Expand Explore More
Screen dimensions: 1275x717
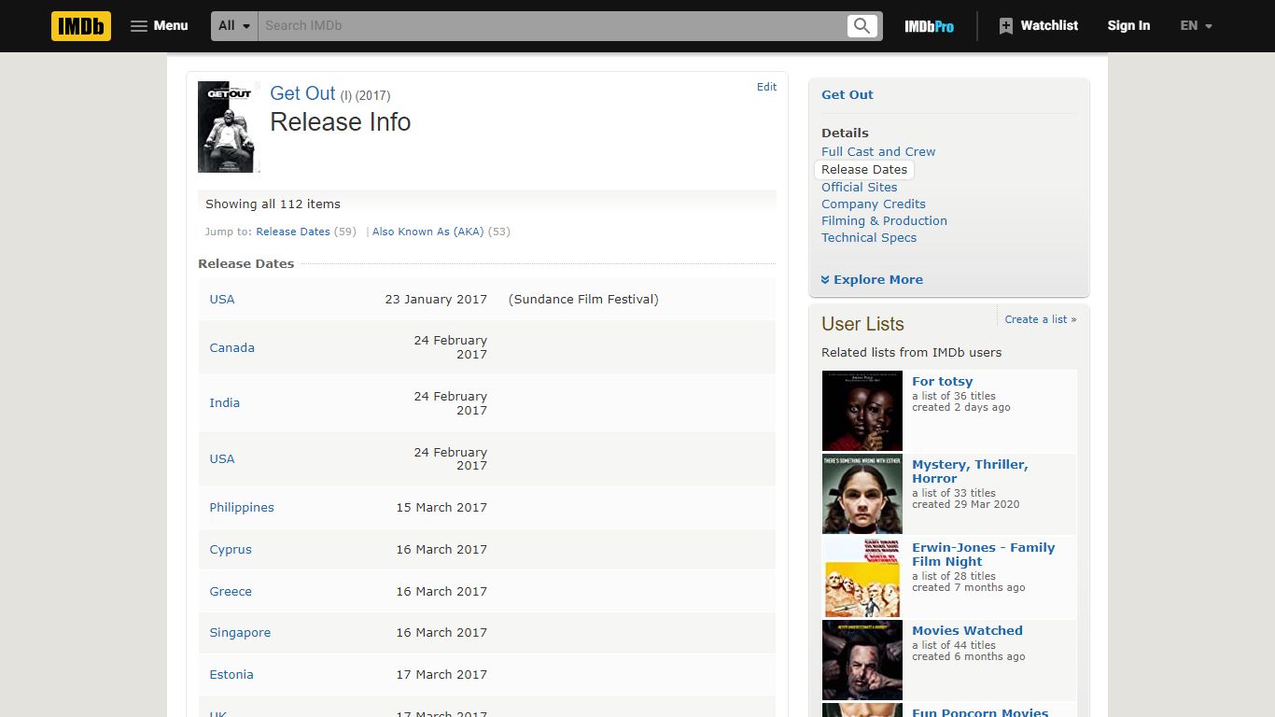872,280
